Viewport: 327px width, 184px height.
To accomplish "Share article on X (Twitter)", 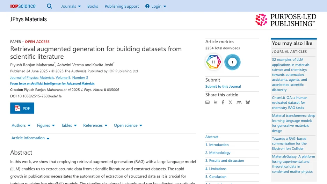I will (x=231, y=102).
